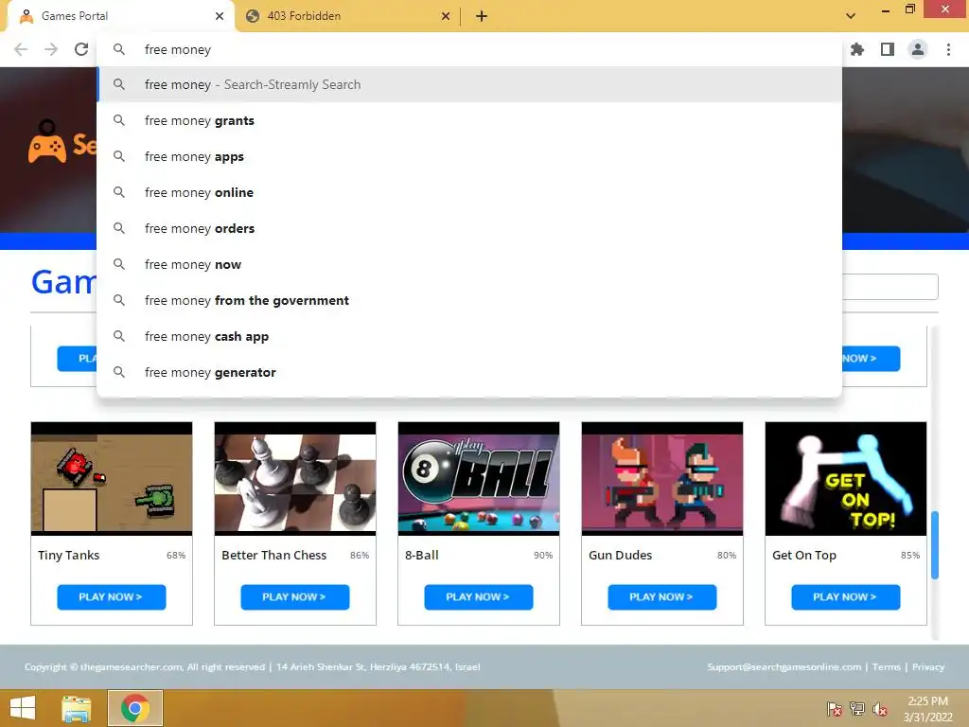Open the Windows Start button
This screenshot has width=969, height=727.
tap(23, 708)
